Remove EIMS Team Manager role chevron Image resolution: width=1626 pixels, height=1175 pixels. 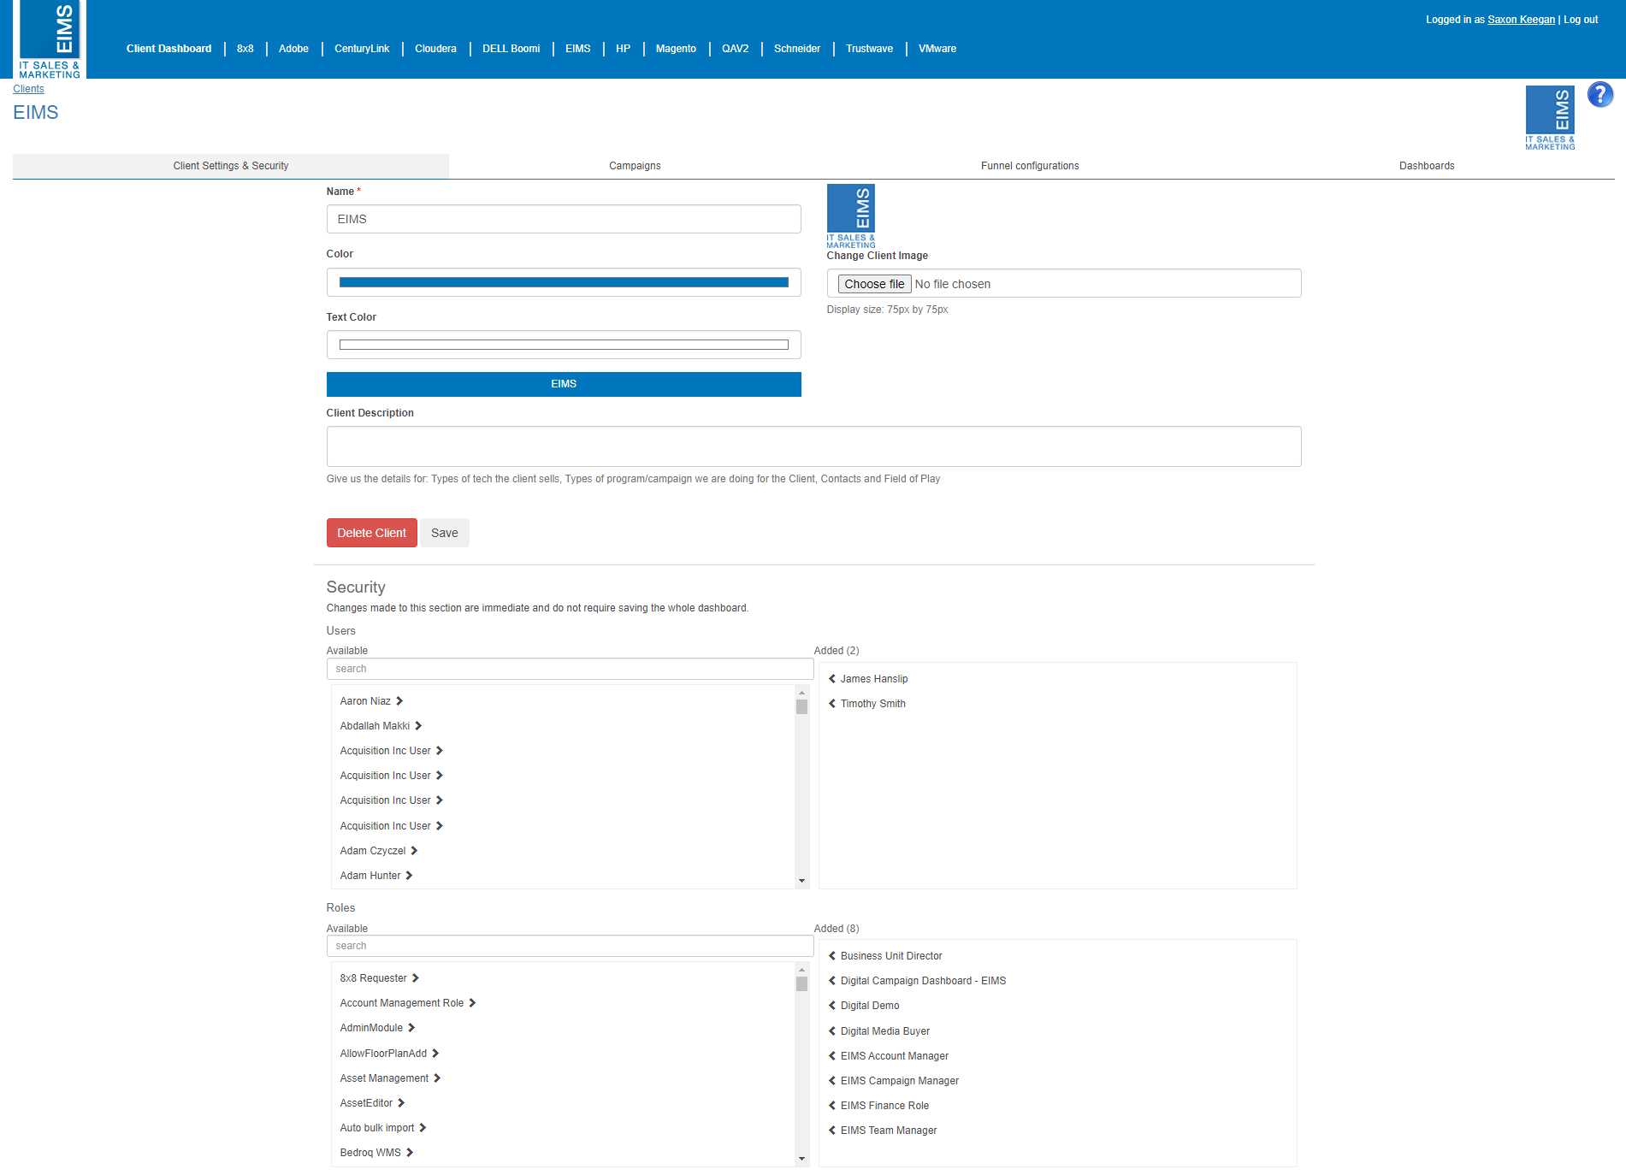(831, 1131)
